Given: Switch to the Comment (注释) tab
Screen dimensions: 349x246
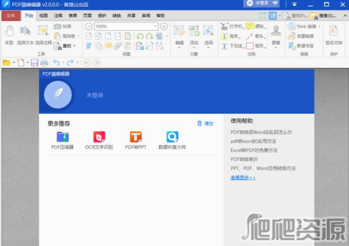Looking at the screenshot, I should 58,16.
